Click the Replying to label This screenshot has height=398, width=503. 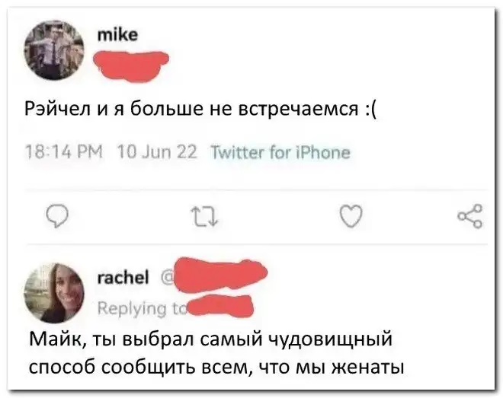139,307
